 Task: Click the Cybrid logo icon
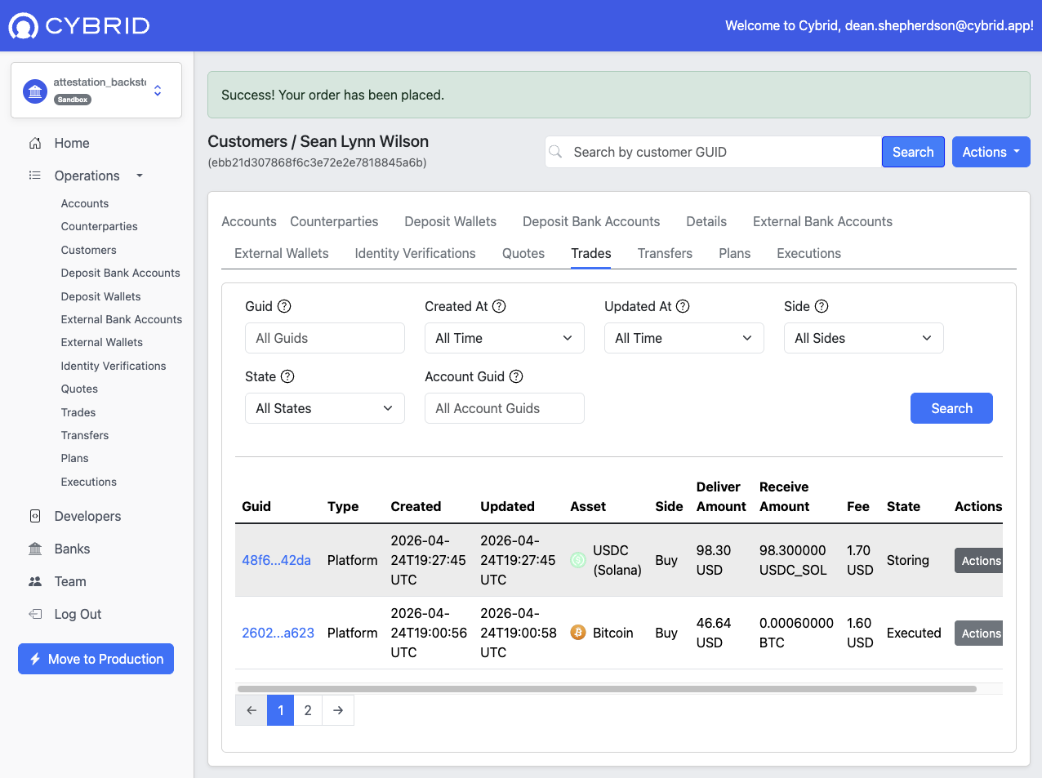point(23,26)
